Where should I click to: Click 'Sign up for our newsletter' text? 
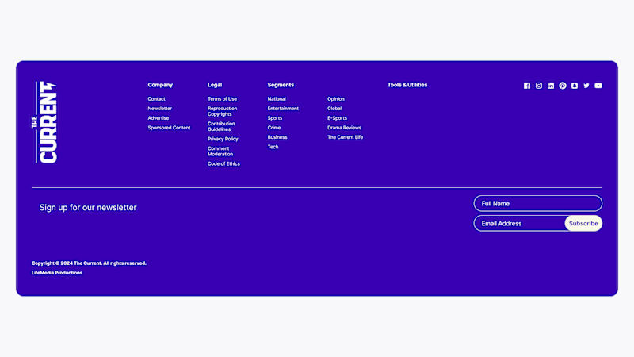click(88, 207)
